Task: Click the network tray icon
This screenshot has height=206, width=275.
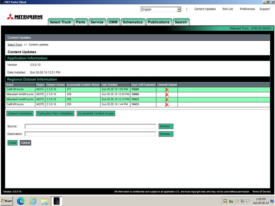Action: click(242, 201)
